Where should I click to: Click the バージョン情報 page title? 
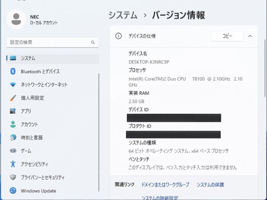tap(178, 15)
